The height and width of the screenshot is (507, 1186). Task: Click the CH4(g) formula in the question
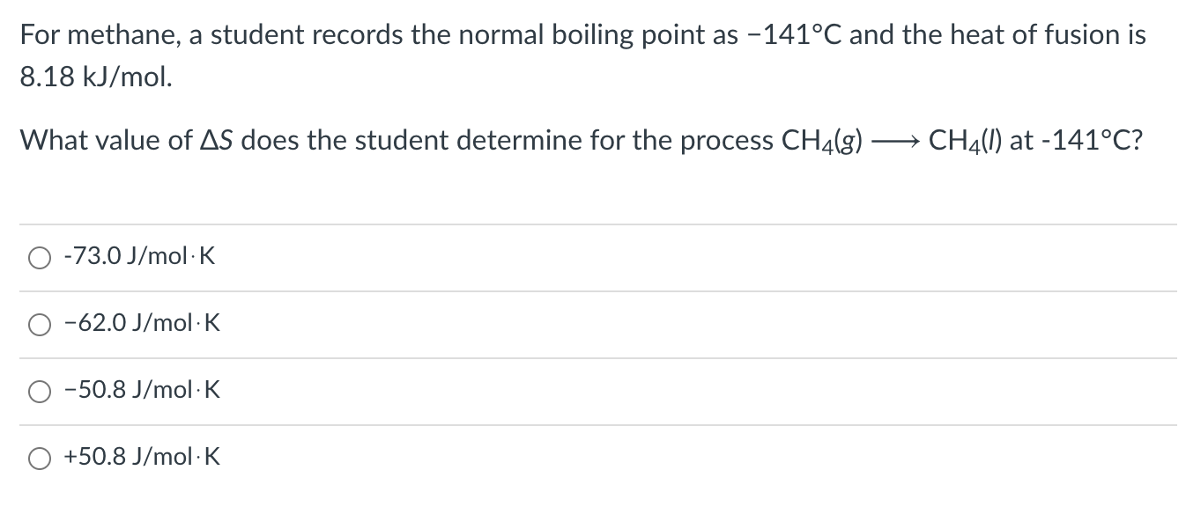822,140
